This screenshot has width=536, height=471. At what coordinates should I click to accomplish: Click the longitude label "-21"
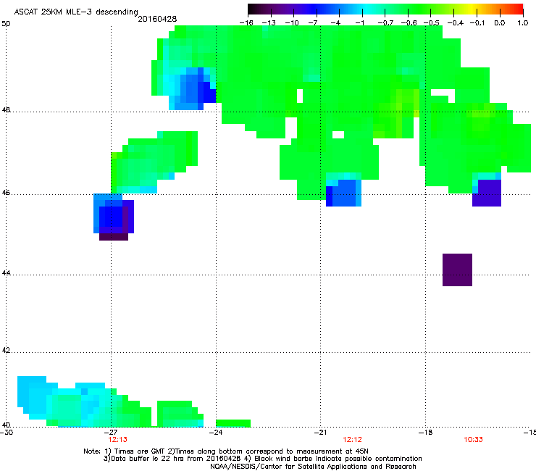pos(320,433)
